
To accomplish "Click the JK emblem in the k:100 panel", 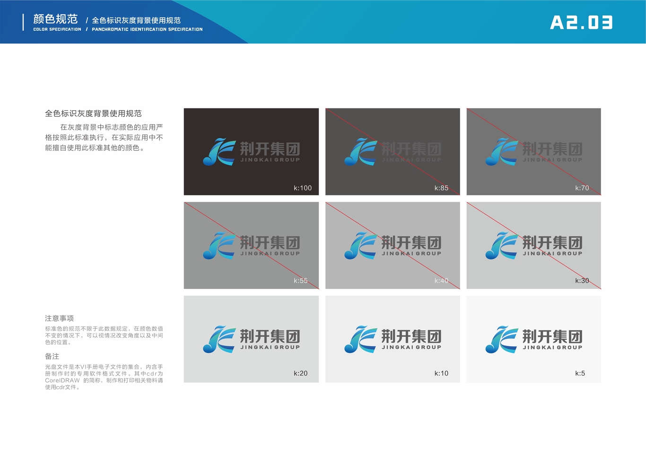I will click(219, 152).
